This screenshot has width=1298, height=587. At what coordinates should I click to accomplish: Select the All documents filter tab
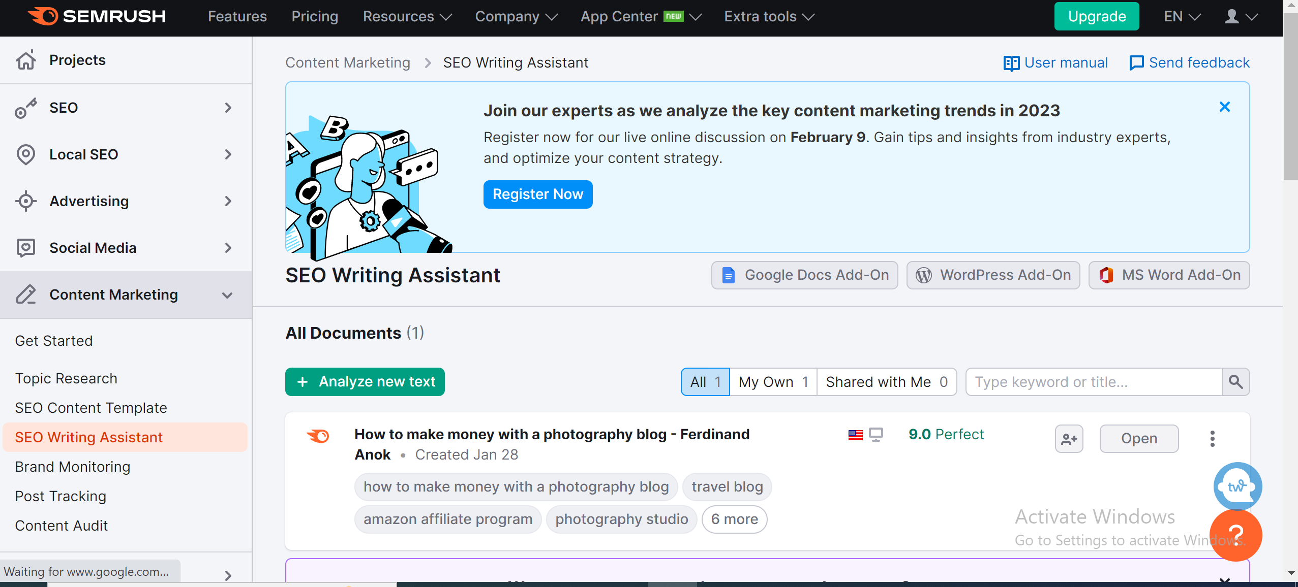click(705, 382)
